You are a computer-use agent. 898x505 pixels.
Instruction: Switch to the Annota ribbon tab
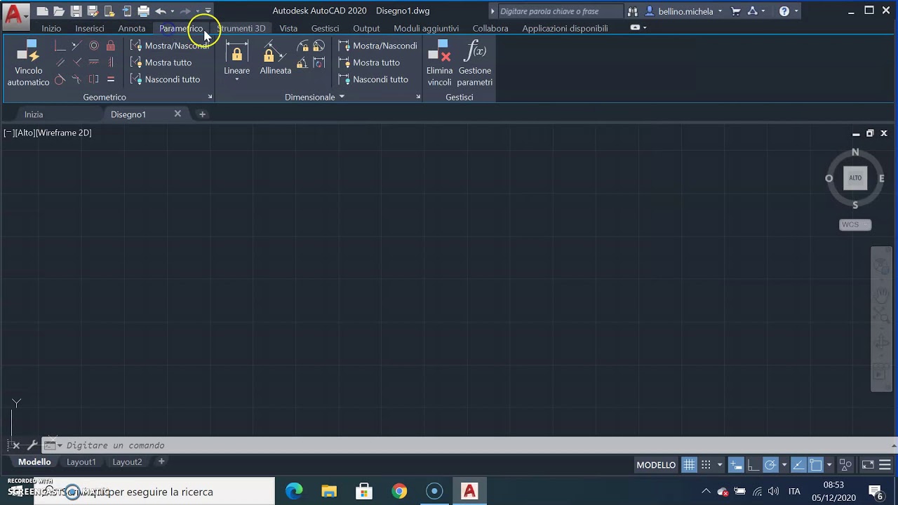point(132,28)
